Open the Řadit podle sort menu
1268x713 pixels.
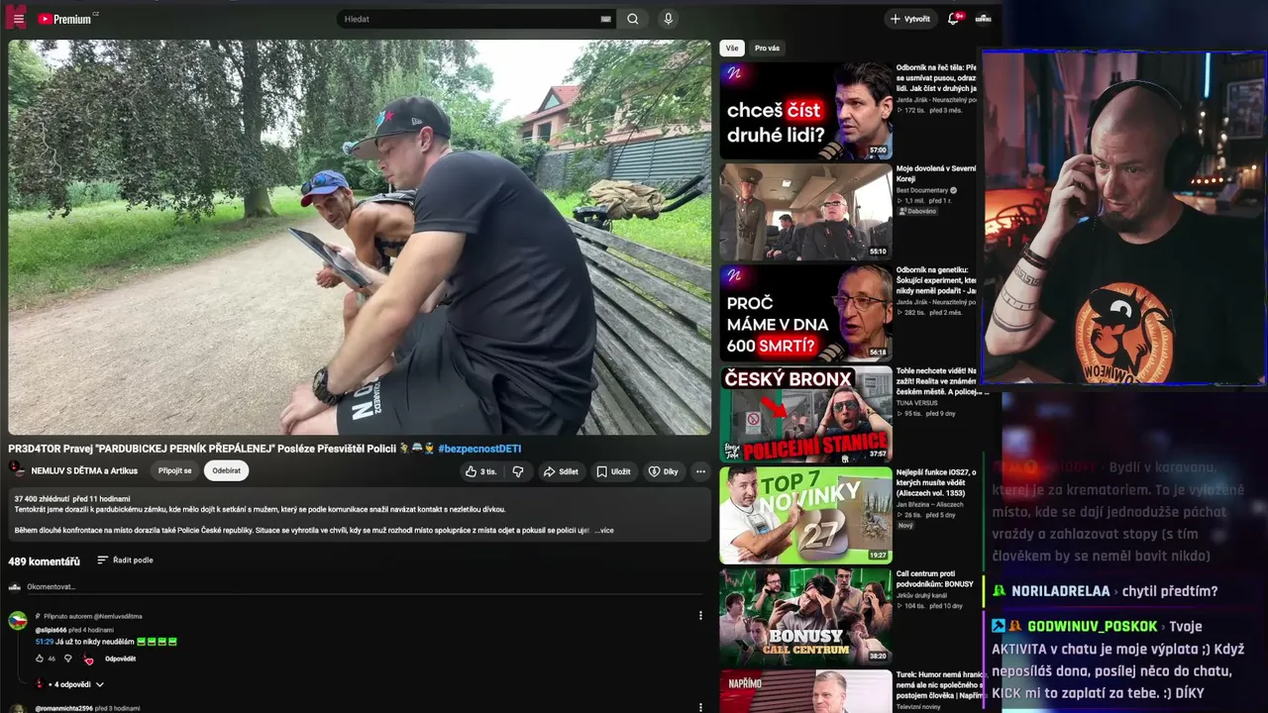[x=125, y=560]
